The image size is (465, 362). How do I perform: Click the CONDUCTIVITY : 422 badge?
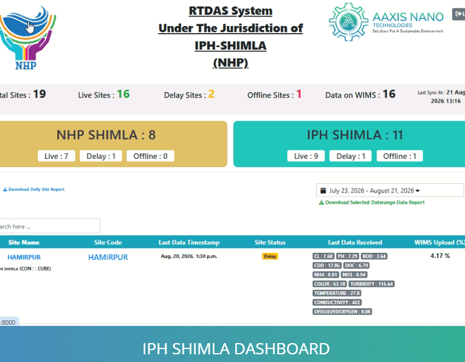[x=337, y=302]
